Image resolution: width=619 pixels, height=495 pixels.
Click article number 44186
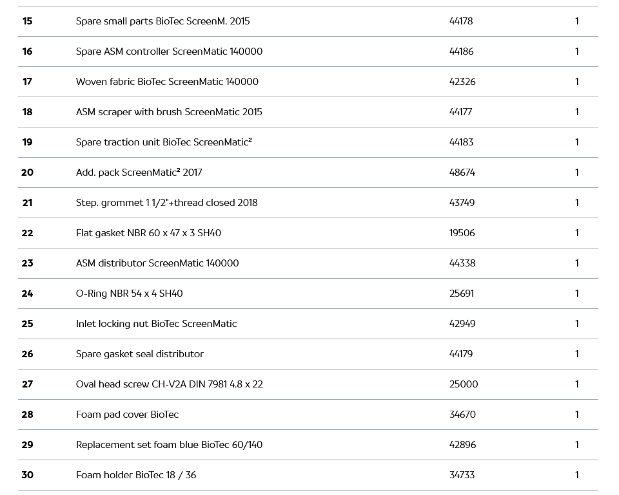[x=461, y=51]
